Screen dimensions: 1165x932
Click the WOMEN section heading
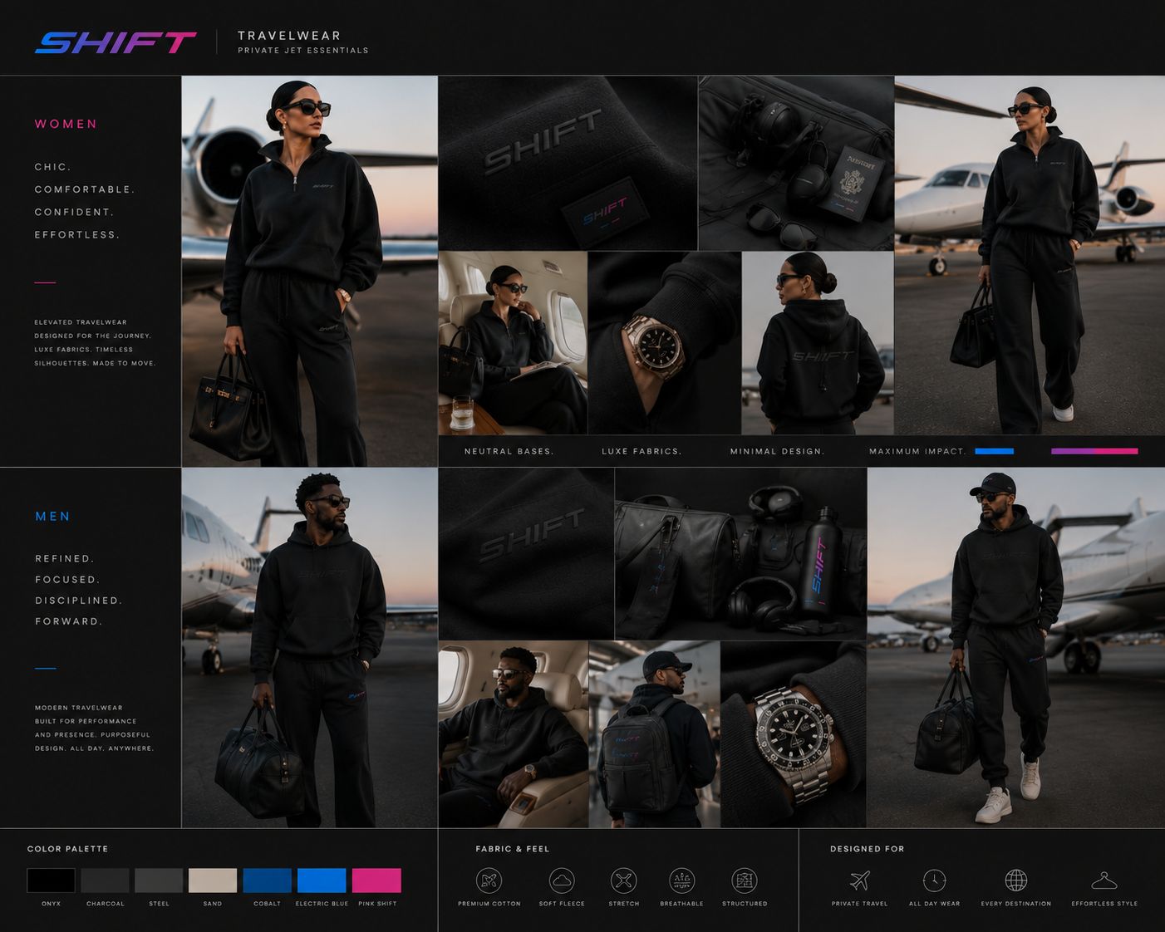(66, 124)
